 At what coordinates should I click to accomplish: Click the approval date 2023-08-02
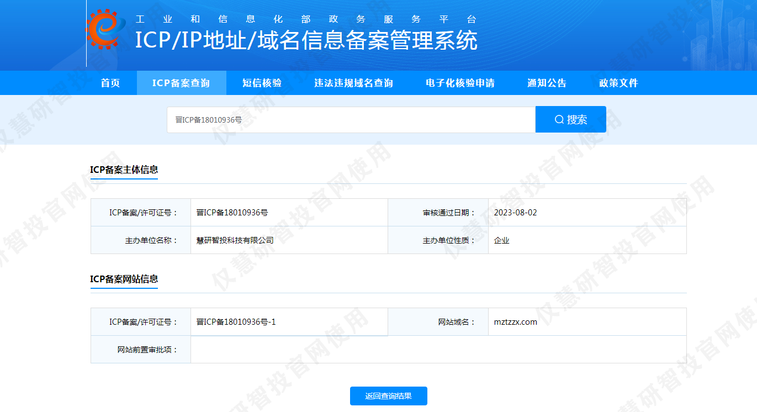pyautogui.click(x=515, y=213)
